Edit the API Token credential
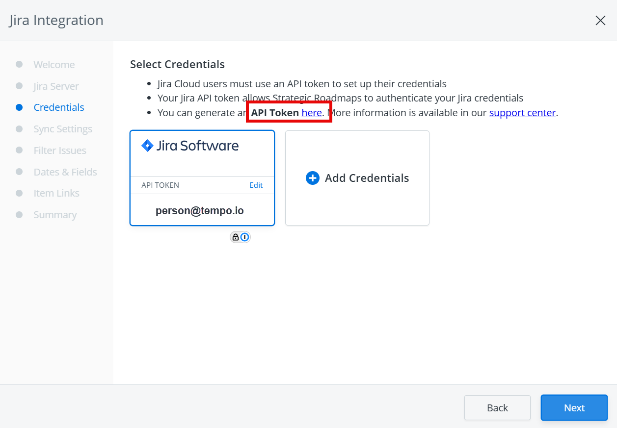617x428 pixels. 256,185
